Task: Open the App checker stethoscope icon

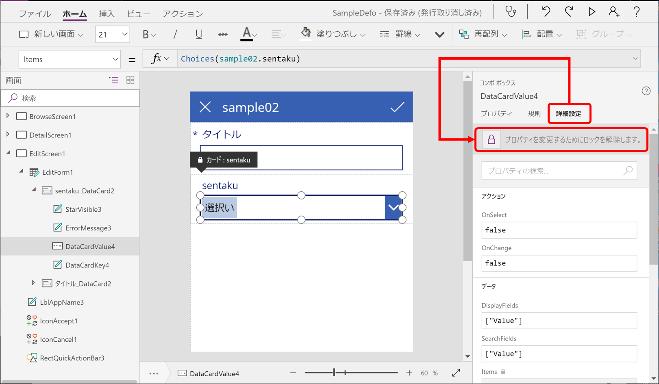Action: (x=511, y=12)
